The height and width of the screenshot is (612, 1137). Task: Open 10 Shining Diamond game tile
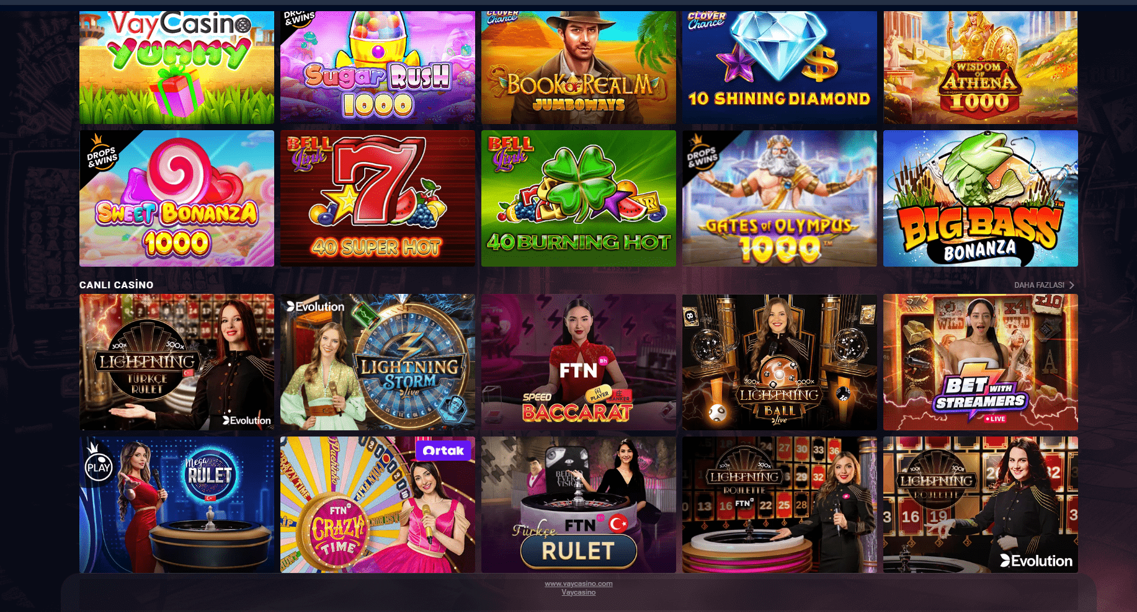779,67
